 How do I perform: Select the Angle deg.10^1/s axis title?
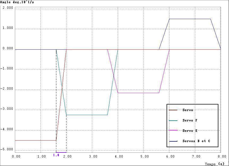coord(17,2)
